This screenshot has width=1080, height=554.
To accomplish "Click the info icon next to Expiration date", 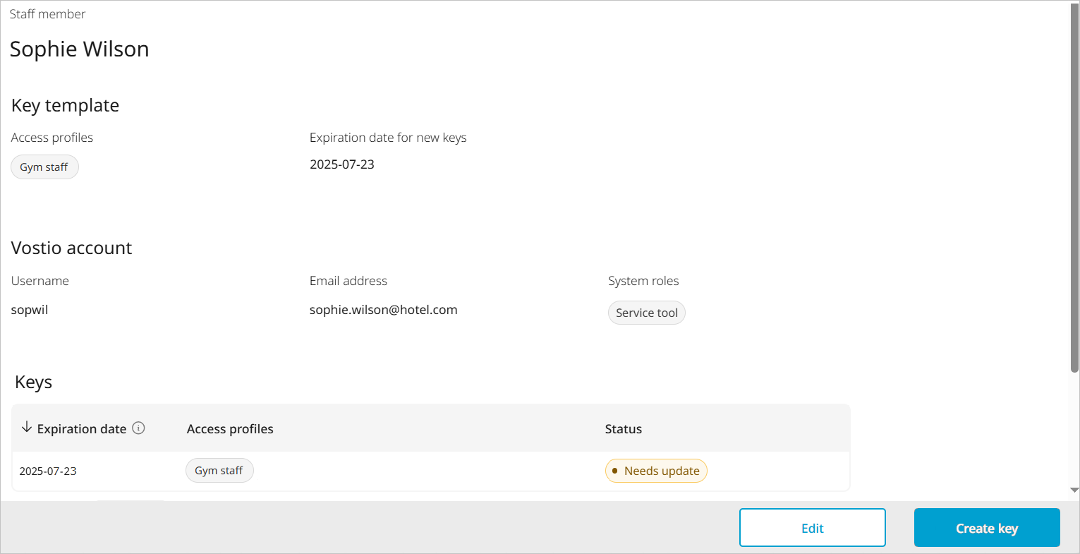I will point(139,428).
